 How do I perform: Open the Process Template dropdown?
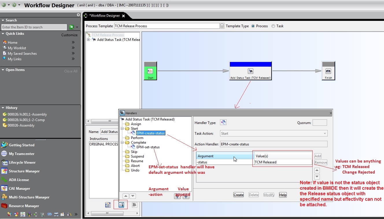[x=221, y=26]
